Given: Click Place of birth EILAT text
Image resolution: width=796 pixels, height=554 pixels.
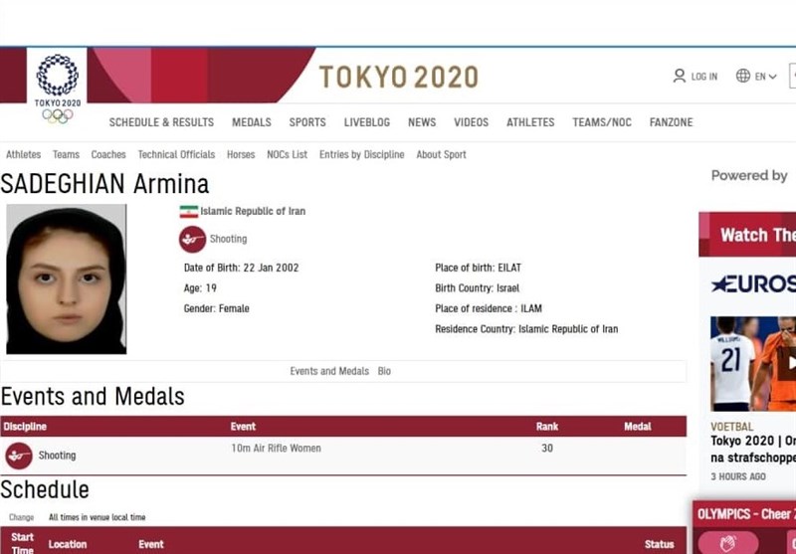Looking at the screenshot, I should 478,268.
